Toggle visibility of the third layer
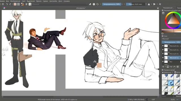Image resolution: width=181 pixels, height=101 pixels. coord(163,54)
